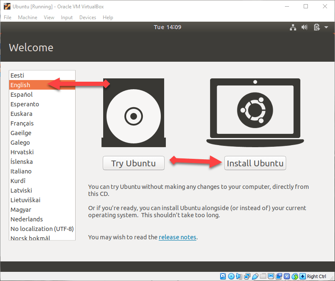Click the shared folders icon in status bar
This screenshot has height=281, width=335.
point(263,276)
